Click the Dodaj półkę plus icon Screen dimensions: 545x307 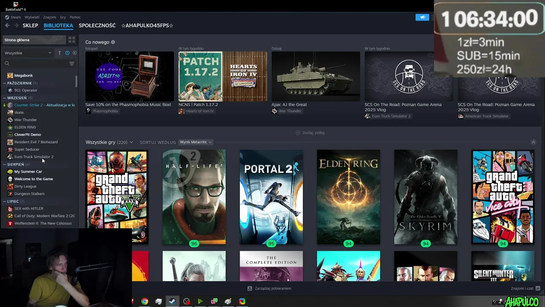tap(298, 133)
